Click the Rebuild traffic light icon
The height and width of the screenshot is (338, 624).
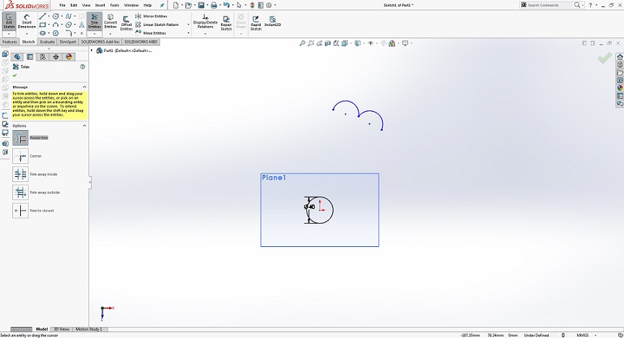click(252, 5)
